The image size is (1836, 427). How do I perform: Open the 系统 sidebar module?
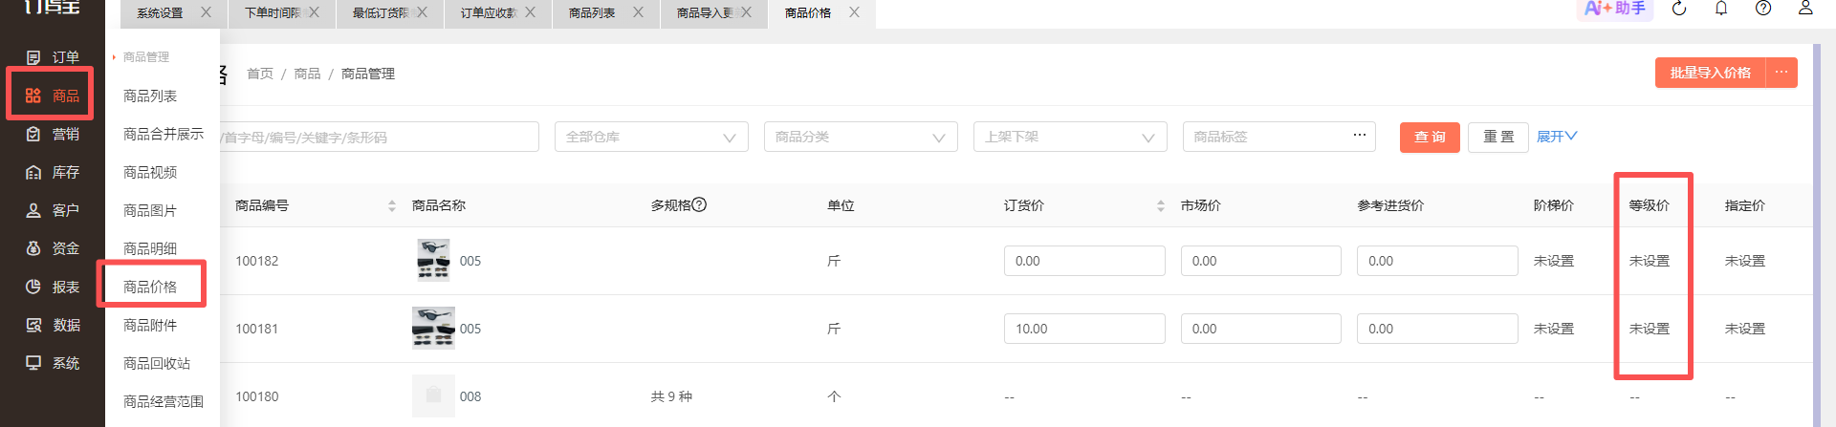pos(53,363)
